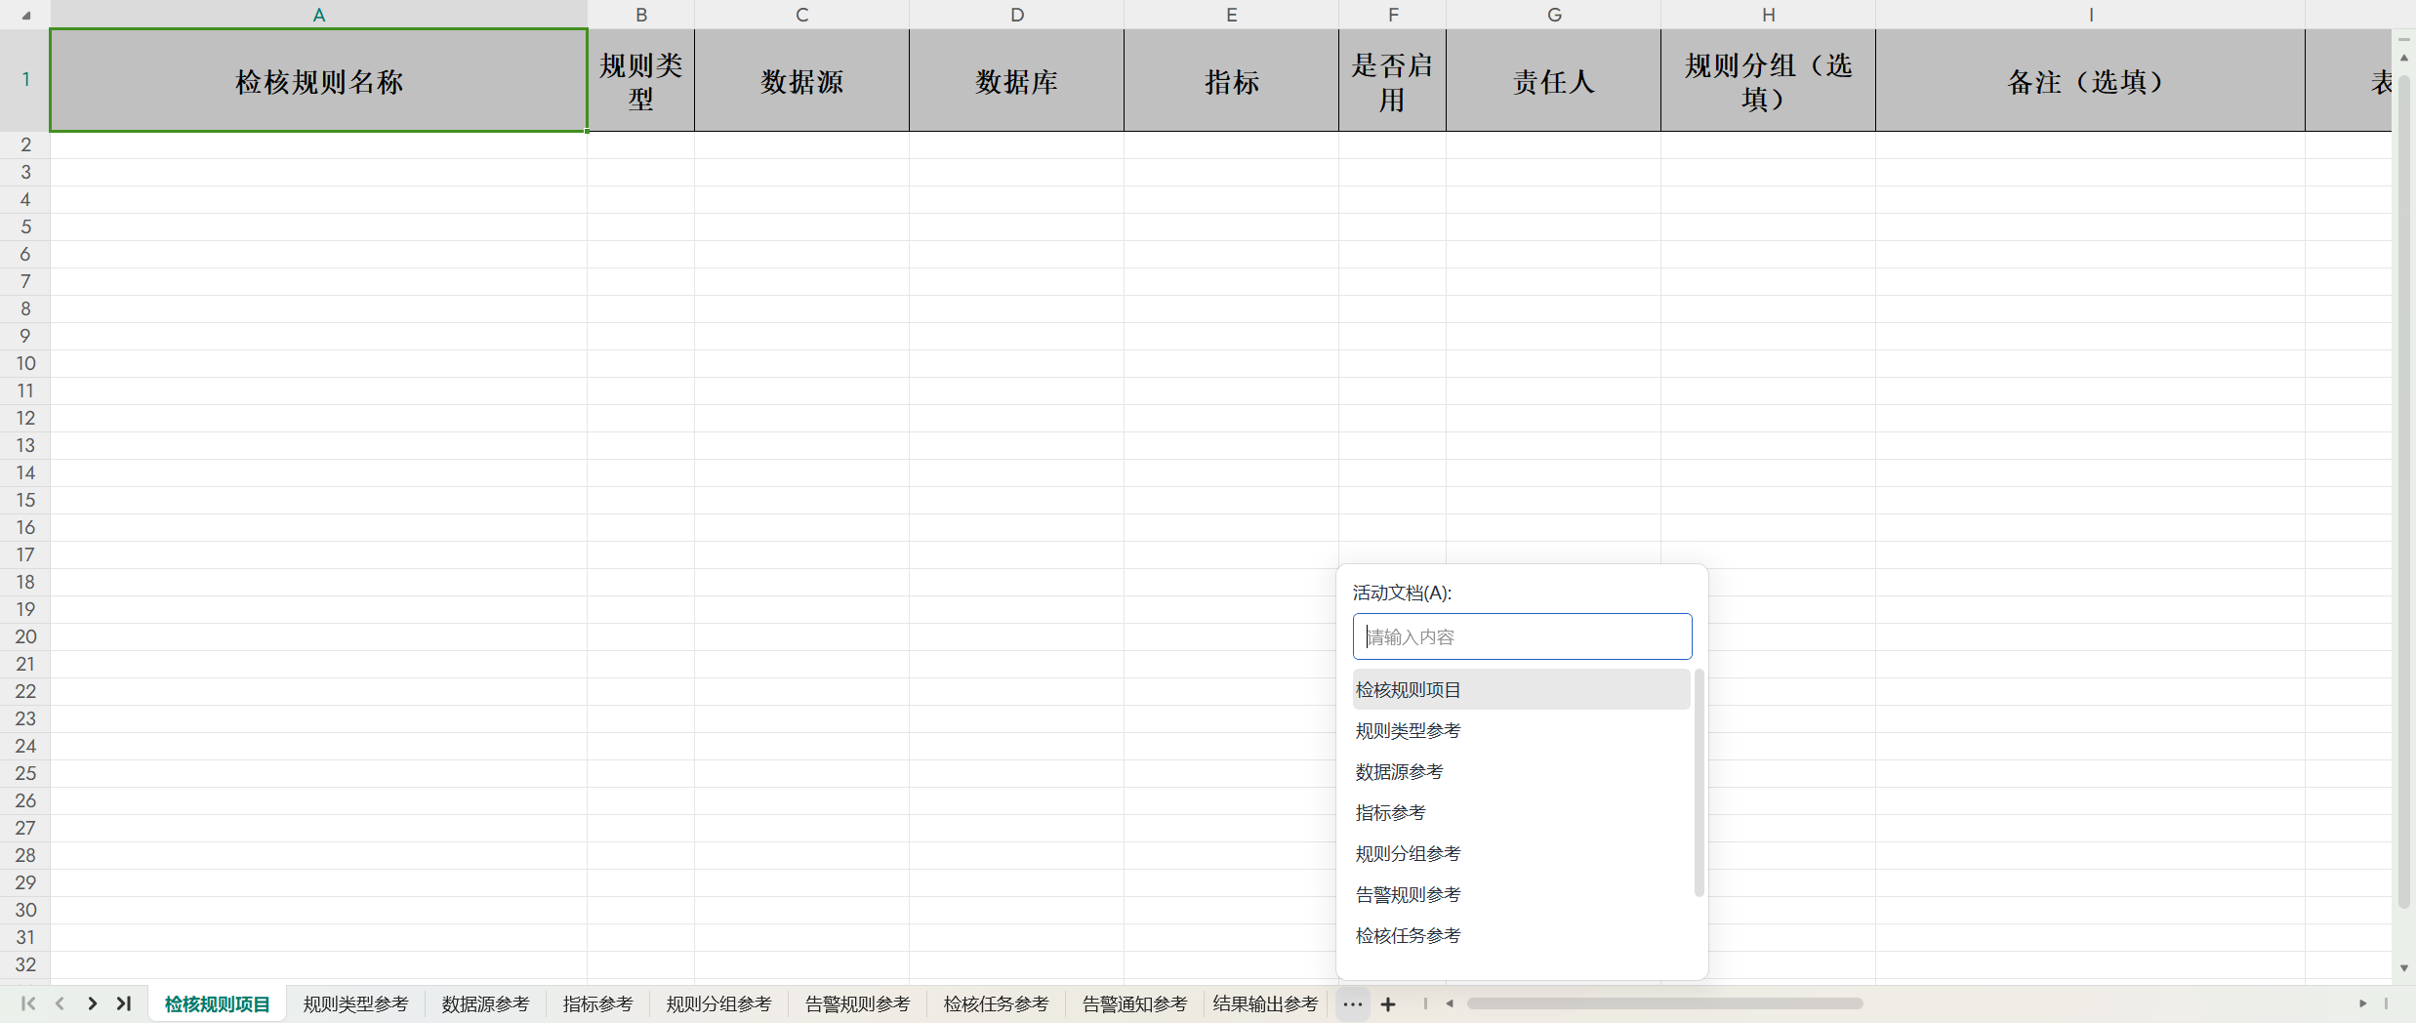Switch to the 结果输出参考 sheet tab
The image size is (2416, 1023).
pyautogui.click(x=1265, y=1003)
